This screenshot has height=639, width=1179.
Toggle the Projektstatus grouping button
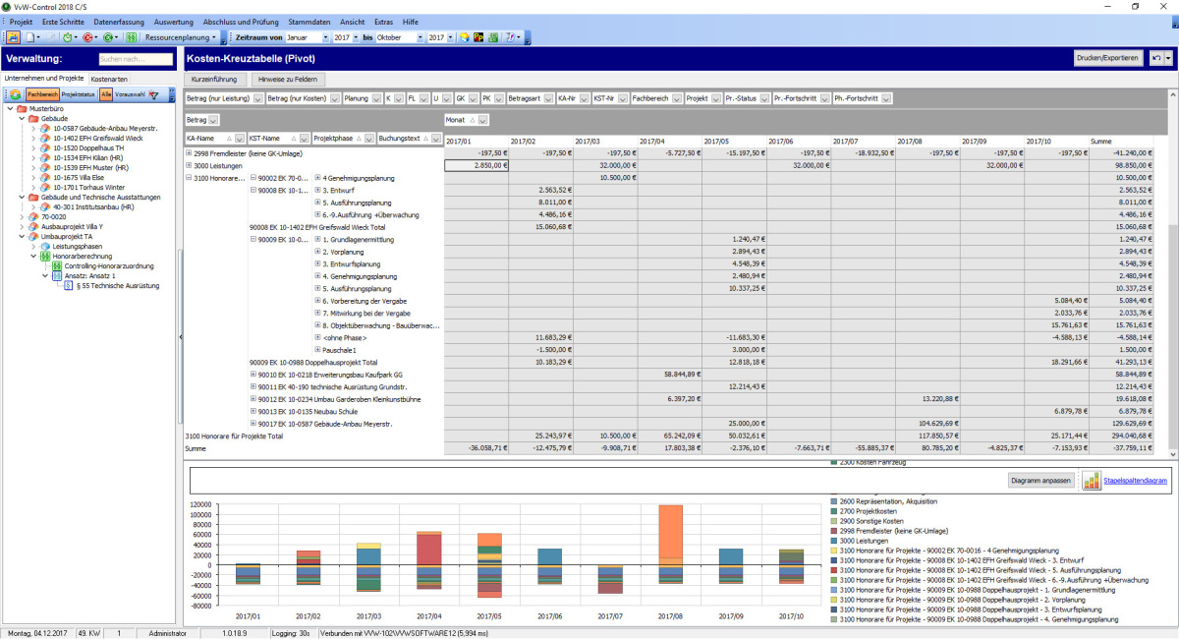(x=79, y=94)
